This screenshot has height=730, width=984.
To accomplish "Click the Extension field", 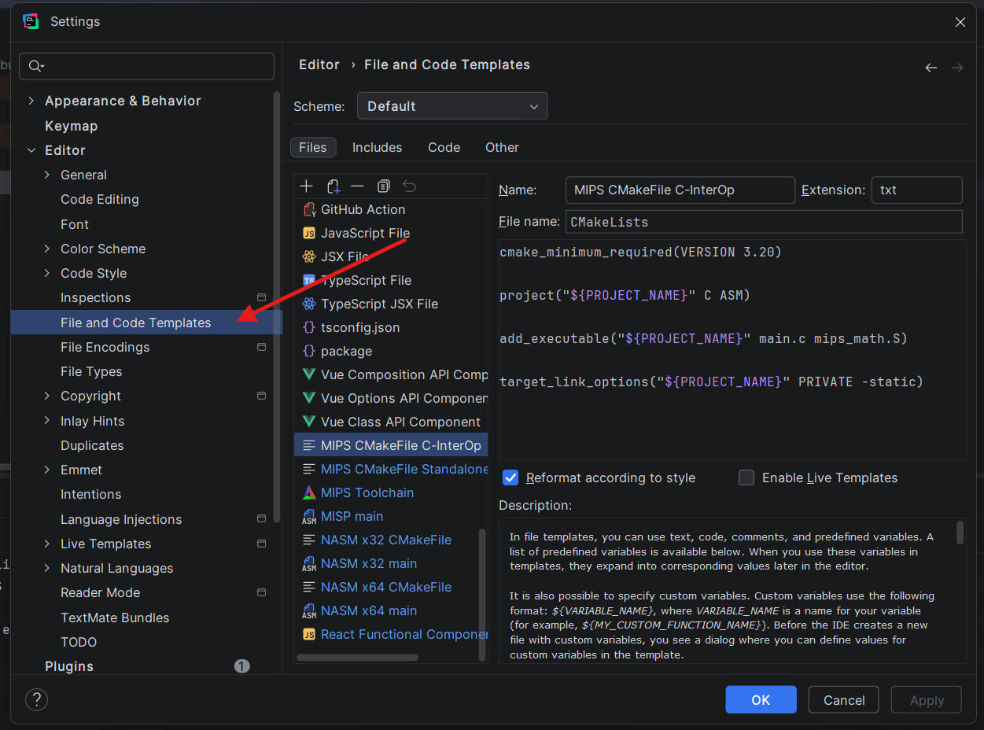I will point(917,190).
